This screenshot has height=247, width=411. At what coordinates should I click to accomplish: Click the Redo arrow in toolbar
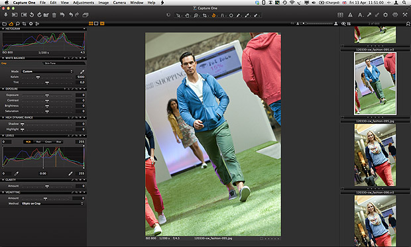coord(77,15)
